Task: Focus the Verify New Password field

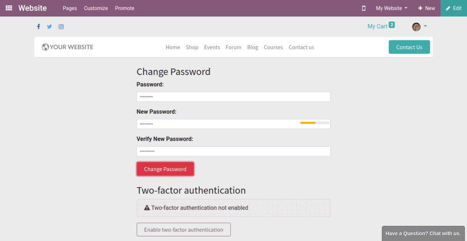Action: [233, 151]
